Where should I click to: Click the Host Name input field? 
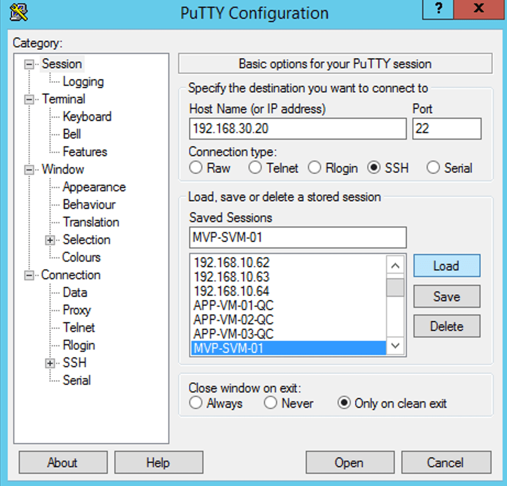297,129
